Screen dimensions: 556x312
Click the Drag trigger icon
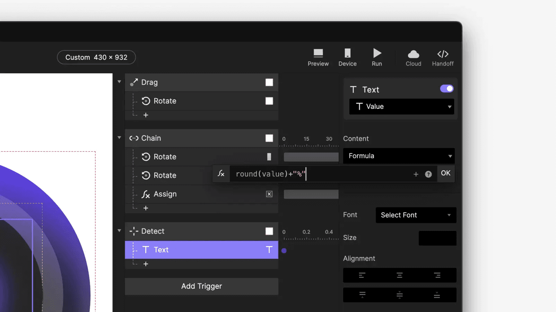pyautogui.click(x=134, y=82)
